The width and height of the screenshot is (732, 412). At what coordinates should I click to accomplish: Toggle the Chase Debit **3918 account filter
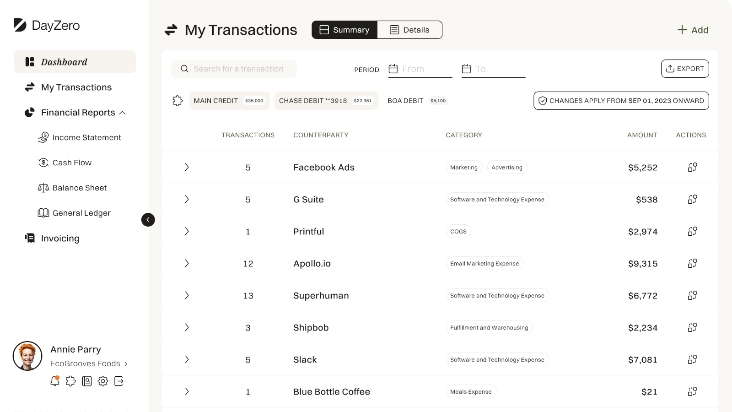[326, 101]
